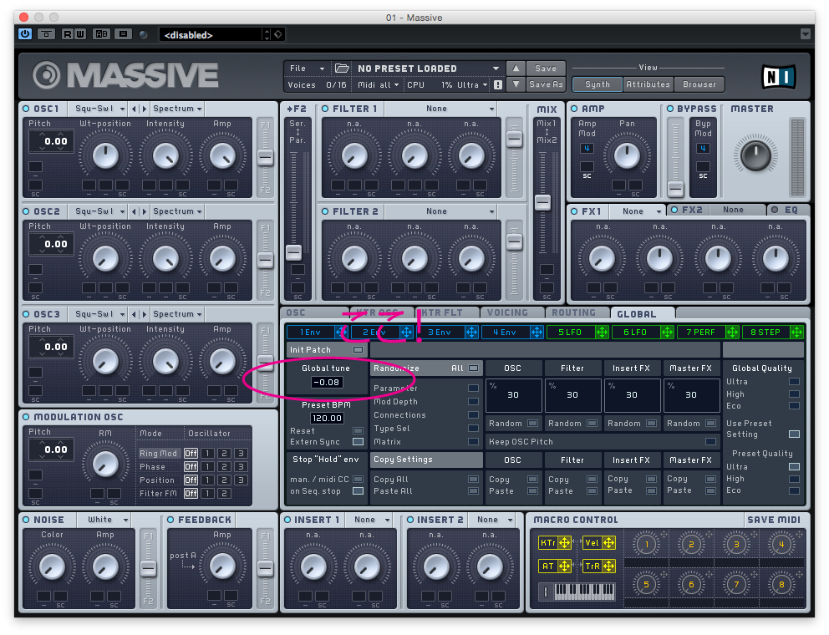
Task: Grab the 5 LFO modulation handle
Action: point(602,332)
